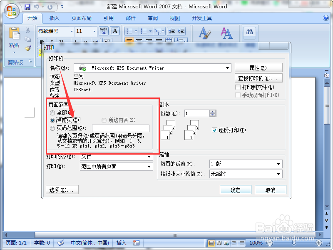Toggle the 逐份打印 (Collate) checkbox

[x=214, y=130]
